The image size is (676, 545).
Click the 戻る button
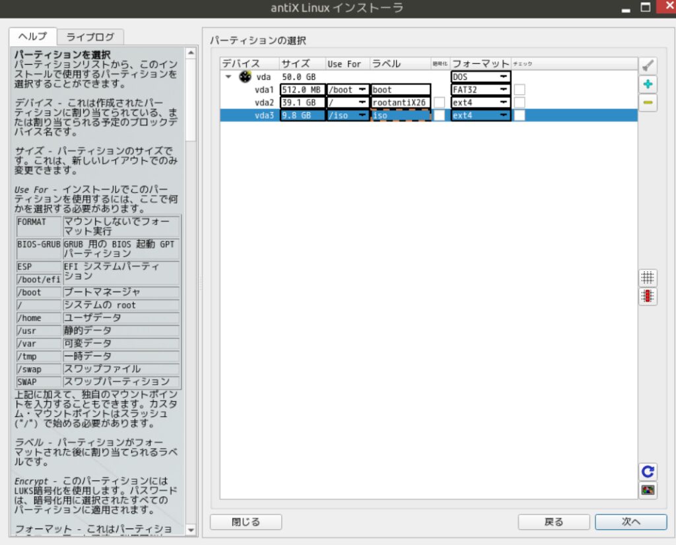[554, 522]
